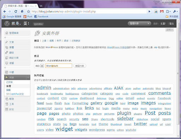Image resolution: width=181 pixels, height=139 pixels.
Task: Open the dashboard home sidebar item
Action: pyautogui.click(x=17, y=33)
